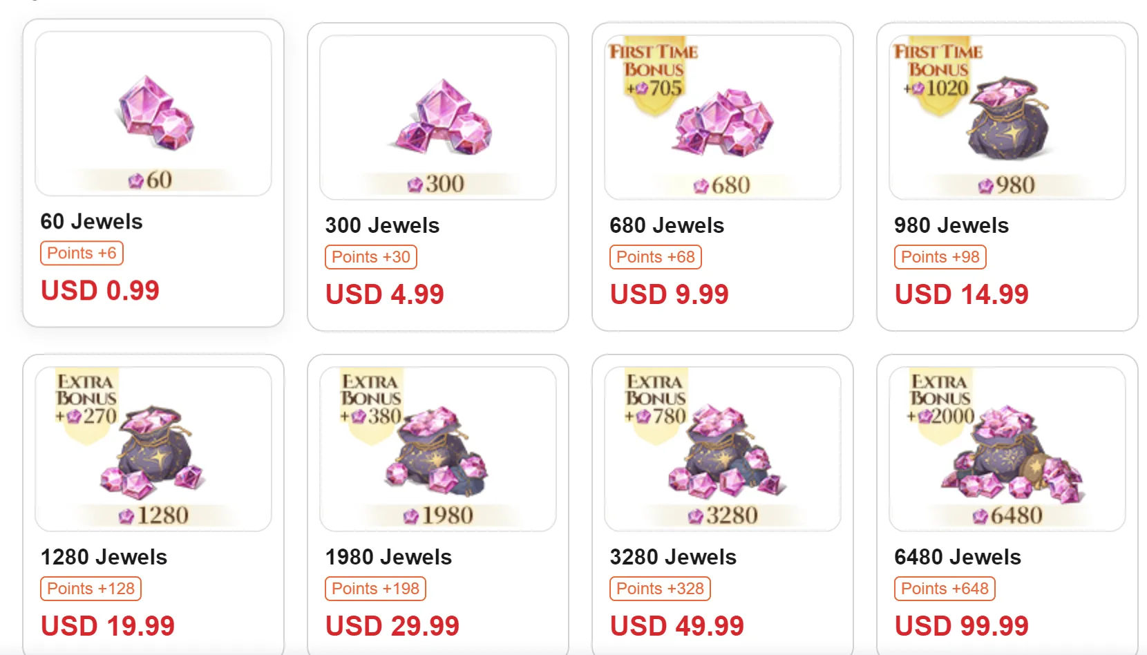
Task: Select the USD 99.99 price
Action: pyautogui.click(x=962, y=626)
